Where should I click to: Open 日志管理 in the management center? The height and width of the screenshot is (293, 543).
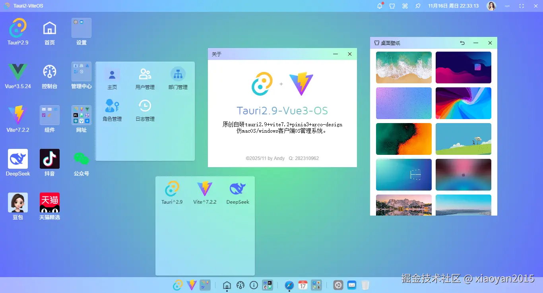(x=145, y=109)
